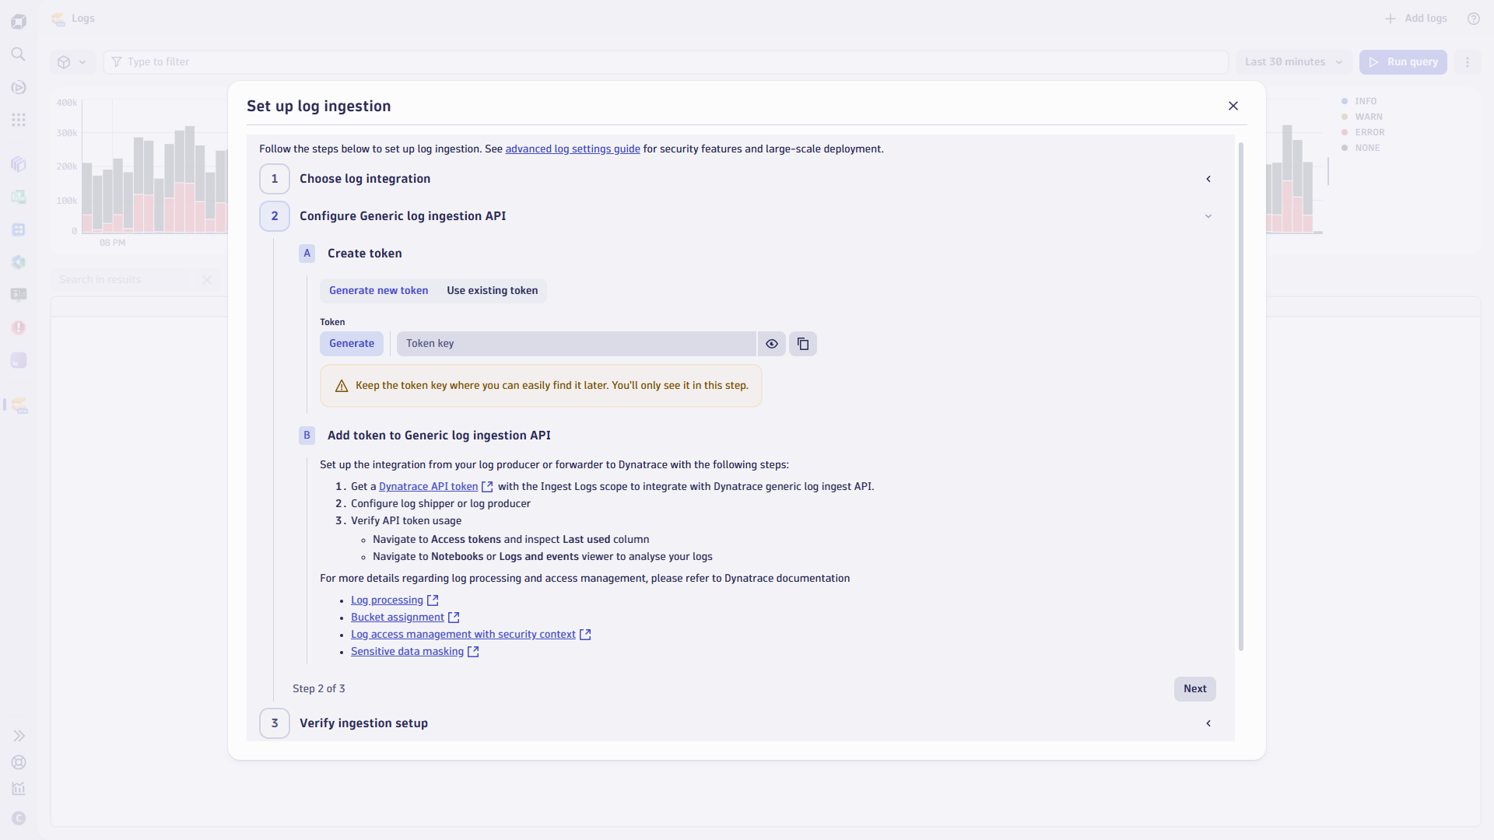This screenshot has width=1494, height=840.
Task: Open the advanced log settings guide link
Action: [572, 149]
